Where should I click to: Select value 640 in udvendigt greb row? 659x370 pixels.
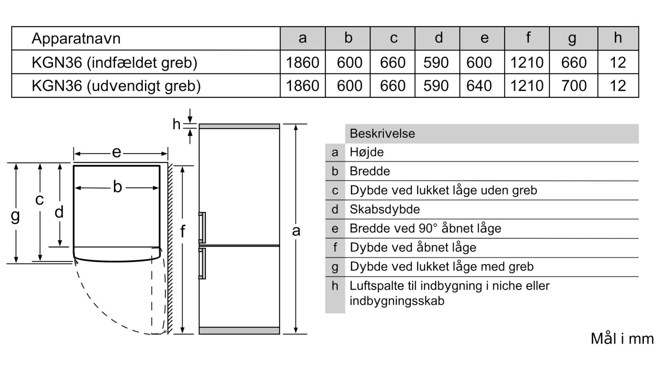[x=479, y=86]
